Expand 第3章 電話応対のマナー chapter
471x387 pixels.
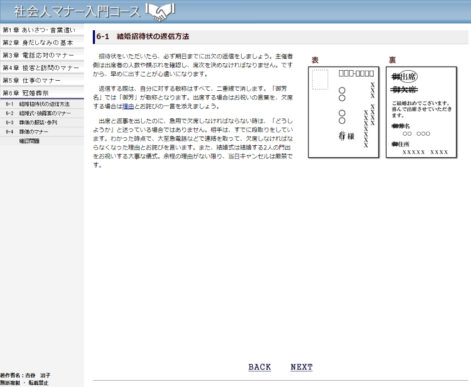39,55
